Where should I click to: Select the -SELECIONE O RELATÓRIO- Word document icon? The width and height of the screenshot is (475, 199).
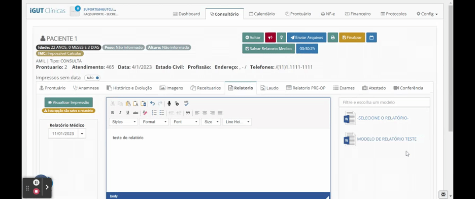pos(350,118)
